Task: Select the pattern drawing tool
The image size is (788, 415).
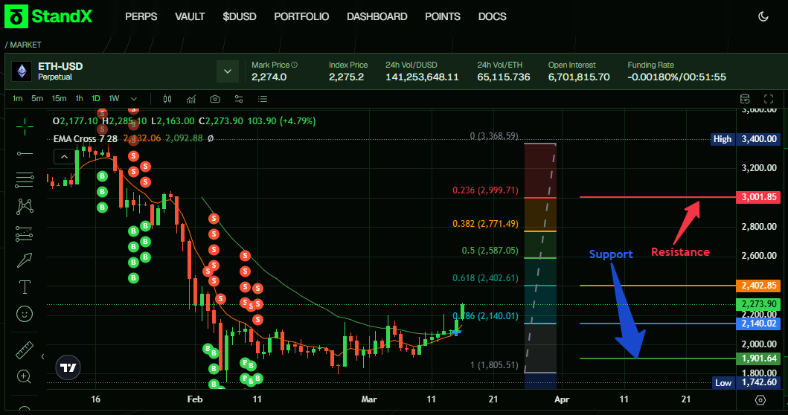Action: (25, 207)
